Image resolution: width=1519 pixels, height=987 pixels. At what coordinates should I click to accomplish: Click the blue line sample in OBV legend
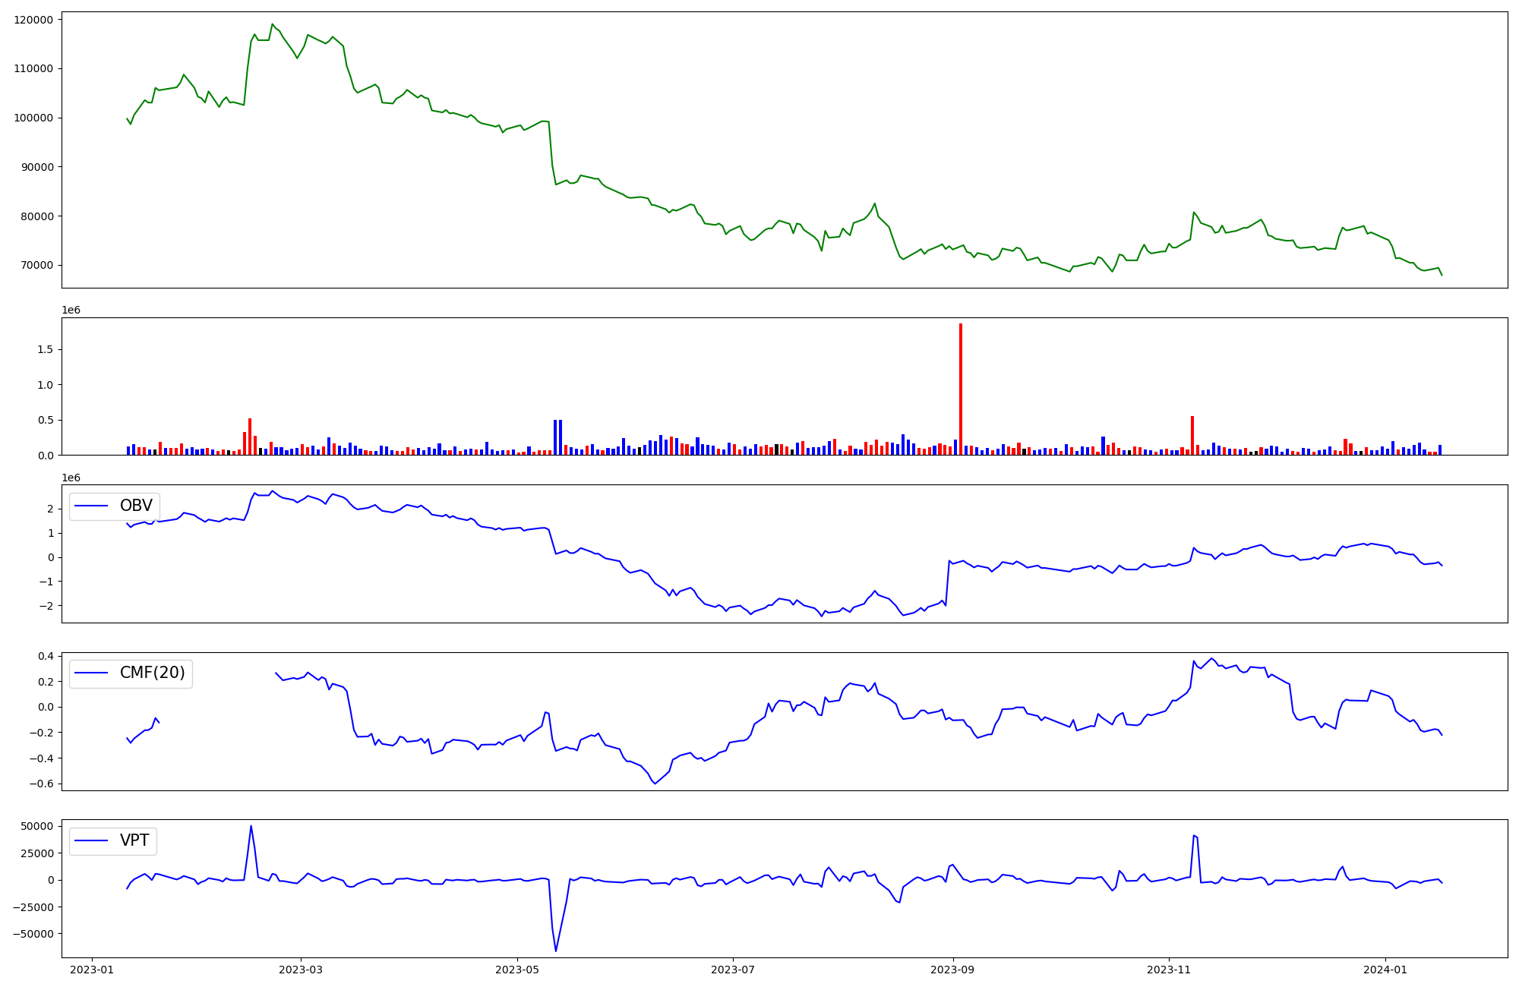pos(91,506)
